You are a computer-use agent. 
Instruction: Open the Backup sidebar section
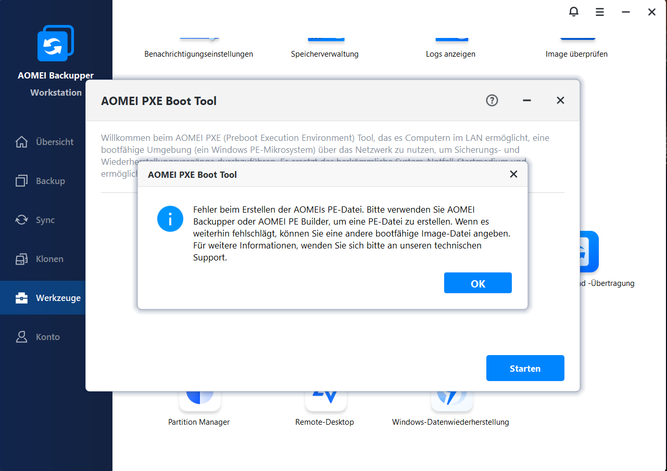pos(43,181)
